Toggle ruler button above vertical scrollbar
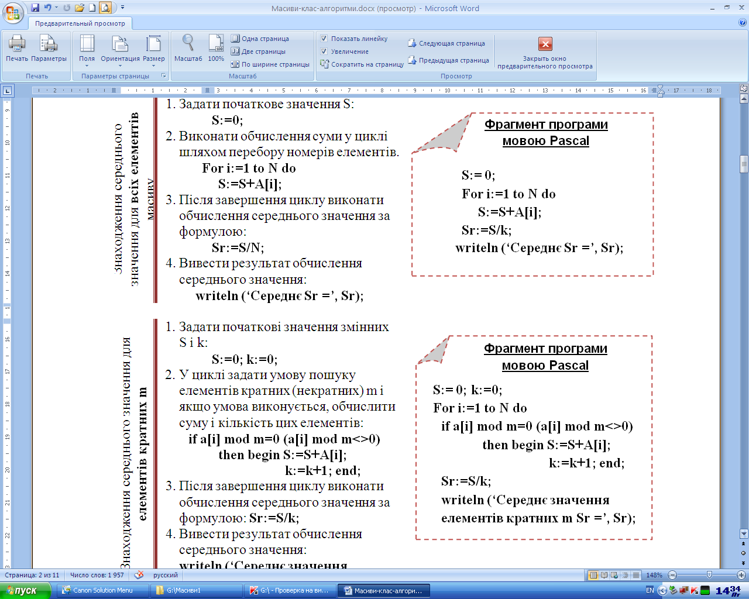749x599 pixels. [744, 89]
